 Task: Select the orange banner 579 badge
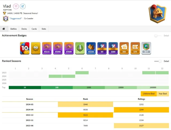[135, 48]
